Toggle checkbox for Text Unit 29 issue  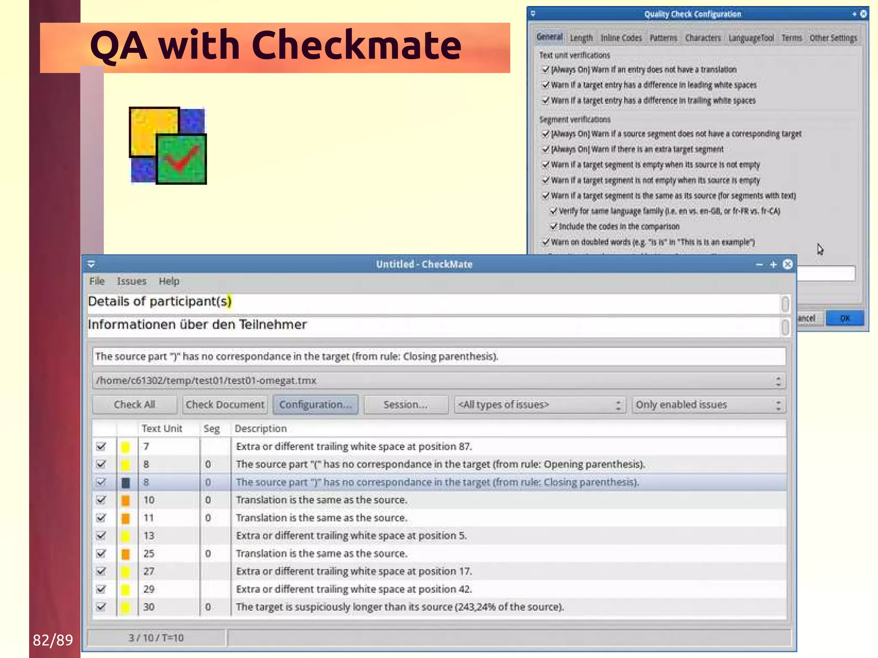click(101, 589)
